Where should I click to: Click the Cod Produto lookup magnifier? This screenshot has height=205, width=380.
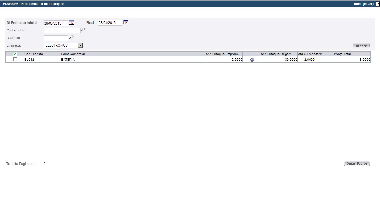pyautogui.click(x=83, y=30)
